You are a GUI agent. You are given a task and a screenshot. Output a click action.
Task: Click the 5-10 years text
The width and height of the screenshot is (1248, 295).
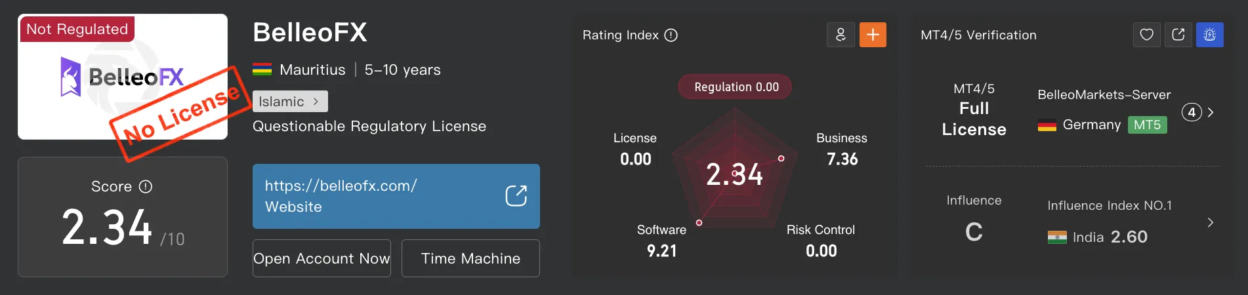coord(402,70)
